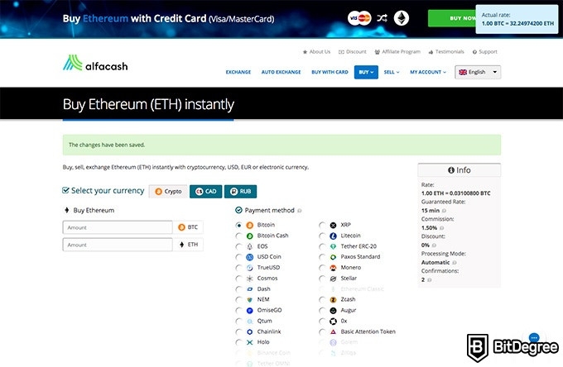Click the Info panel header
The image size is (563, 367).
(460, 170)
